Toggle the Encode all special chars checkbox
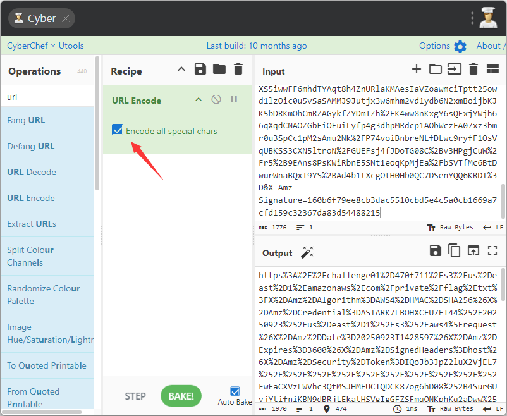The image size is (507, 416). 118,130
